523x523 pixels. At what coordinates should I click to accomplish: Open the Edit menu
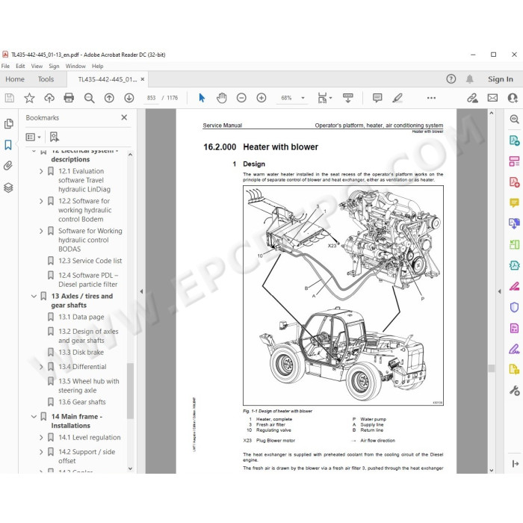point(20,66)
